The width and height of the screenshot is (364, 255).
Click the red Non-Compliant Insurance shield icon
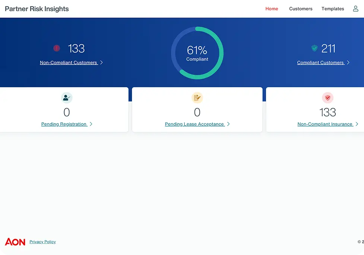pos(327,98)
